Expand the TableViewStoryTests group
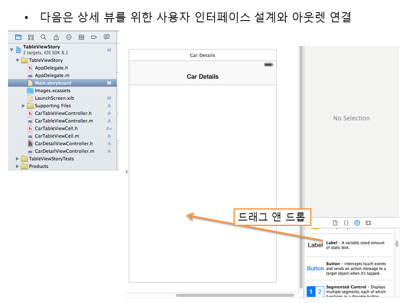The height and width of the screenshot is (303, 404). 18,159
